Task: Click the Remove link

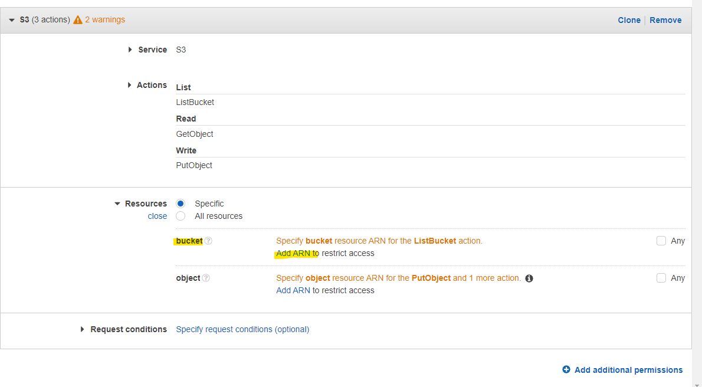Action: [665, 20]
